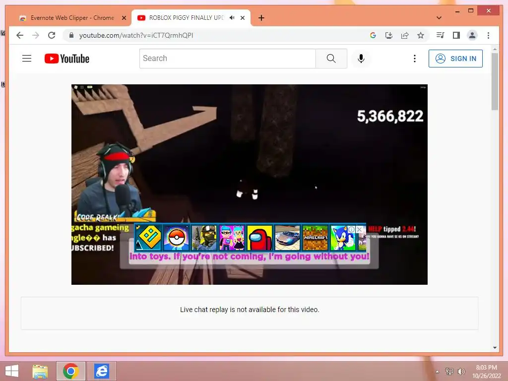Expand the tab search dropdown chevron
The image size is (508, 381).
[x=439, y=18]
